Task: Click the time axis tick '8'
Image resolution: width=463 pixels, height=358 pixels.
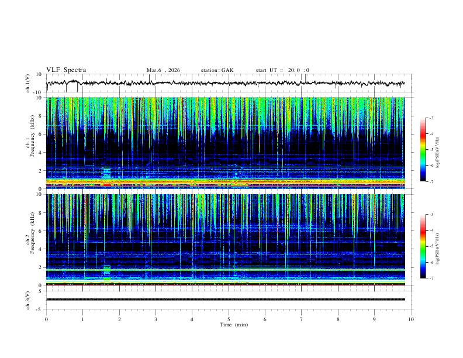Action: click(x=338, y=319)
